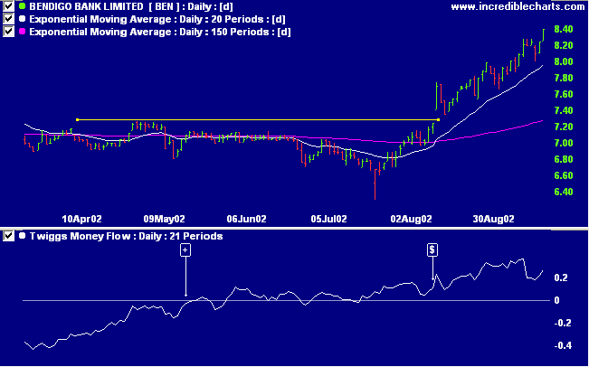
Task: Click the plus marker icon on money flow
Action: (185, 250)
